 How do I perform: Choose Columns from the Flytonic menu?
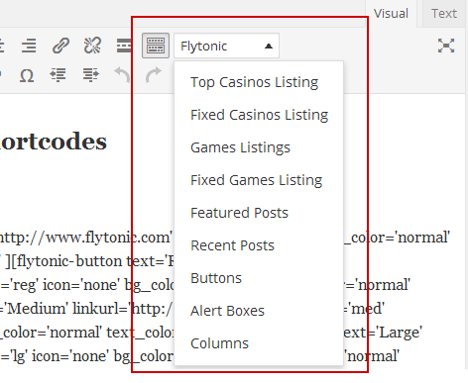[259, 343]
